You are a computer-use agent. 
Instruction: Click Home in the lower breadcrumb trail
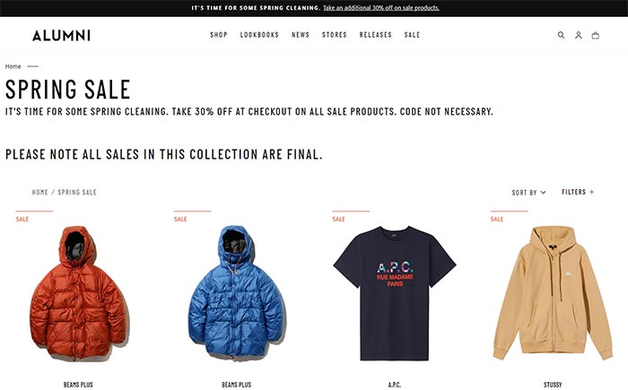point(39,192)
